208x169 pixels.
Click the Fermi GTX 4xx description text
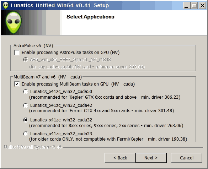coord(101,111)
